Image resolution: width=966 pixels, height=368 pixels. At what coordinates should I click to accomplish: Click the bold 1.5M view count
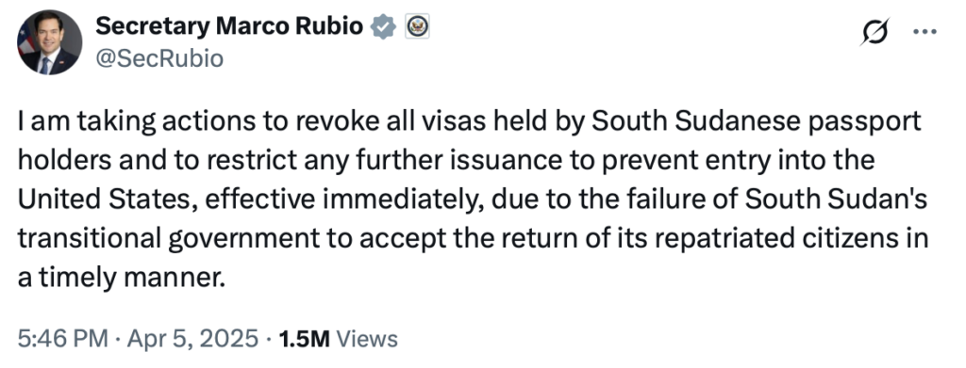tap(305, 339)
